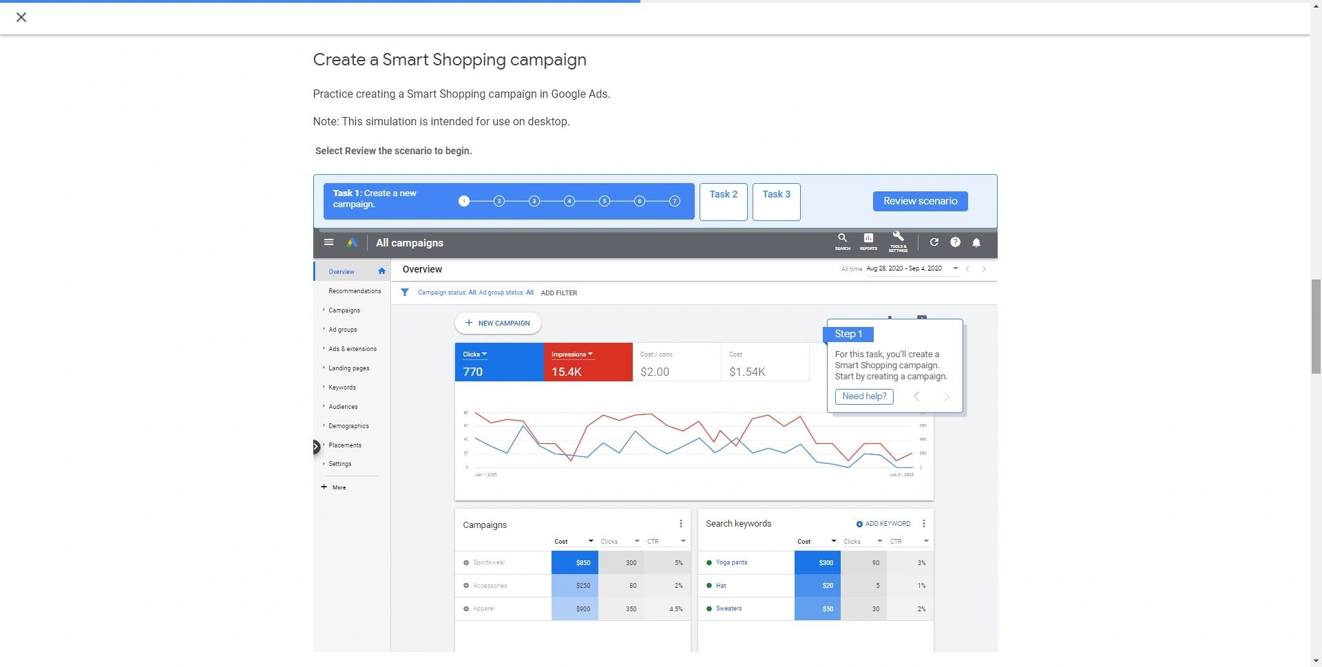This screenshot has height=667, width=1322.
Task: Select Overview in the sidebar
Action: [x=342, y=272]
